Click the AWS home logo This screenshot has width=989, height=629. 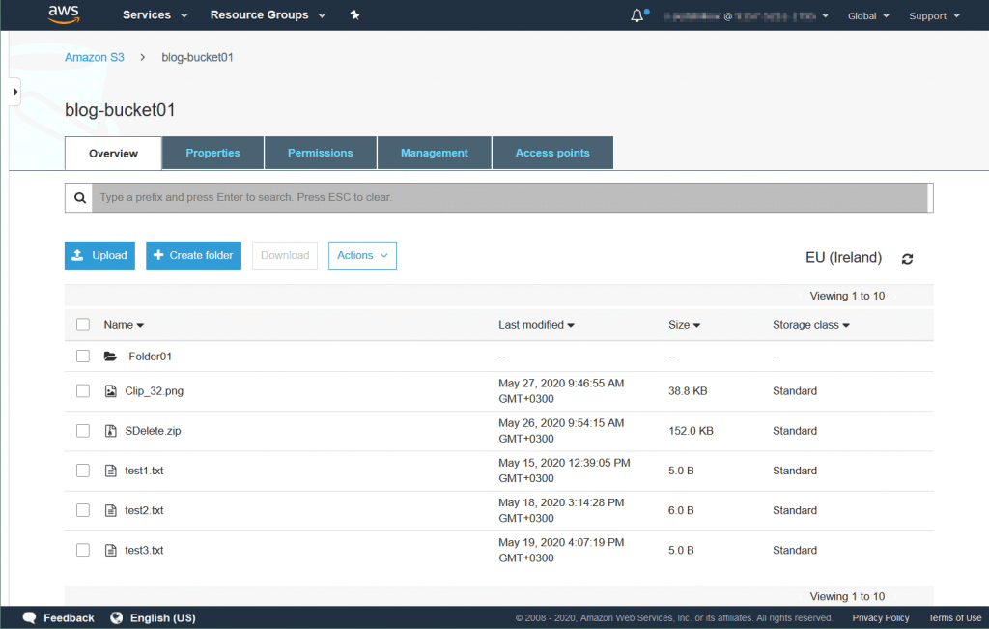(x=64, y=14)
